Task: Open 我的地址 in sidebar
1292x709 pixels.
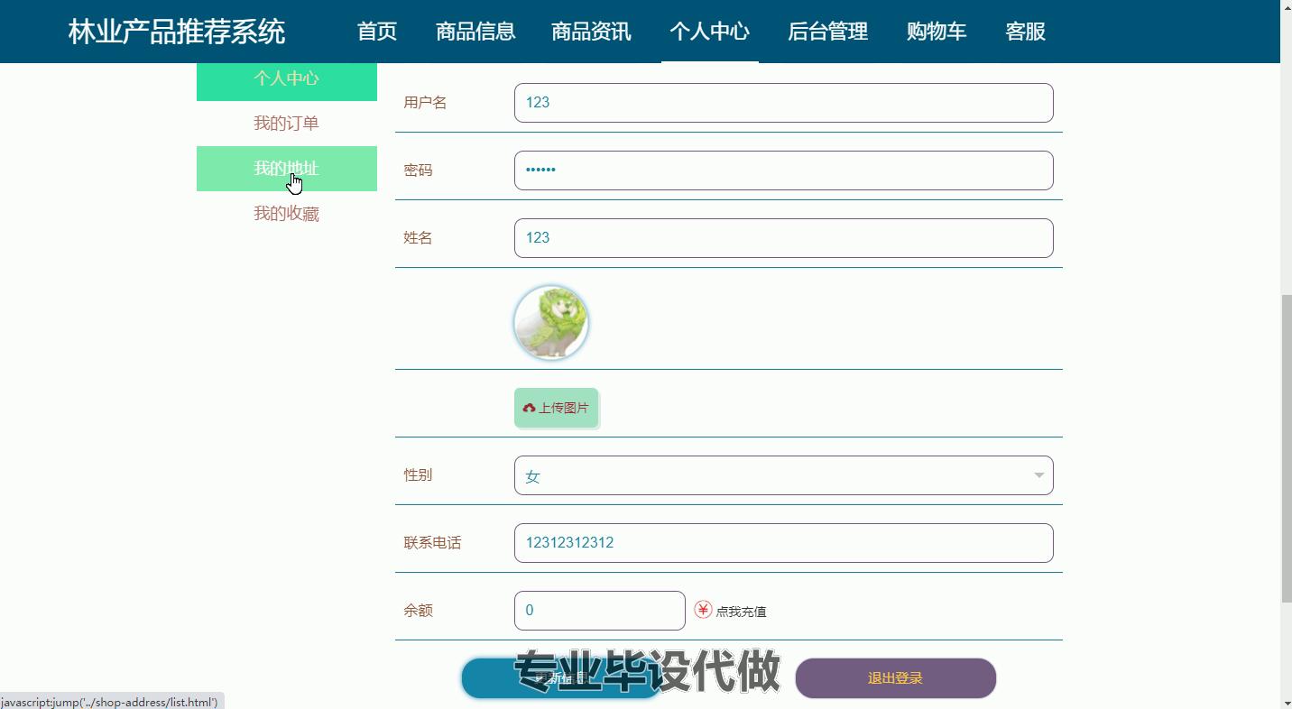Action: (286, 169)
